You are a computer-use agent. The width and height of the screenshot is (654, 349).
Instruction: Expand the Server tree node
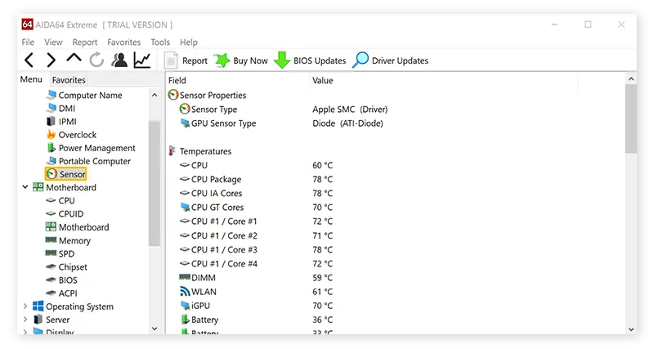(25, 320)
